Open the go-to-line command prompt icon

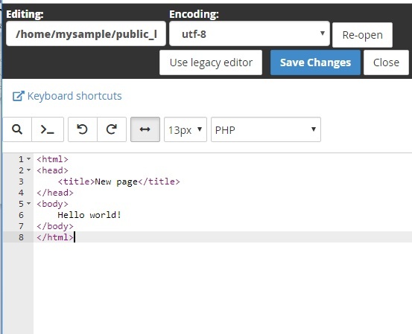[x=48, y=129]
